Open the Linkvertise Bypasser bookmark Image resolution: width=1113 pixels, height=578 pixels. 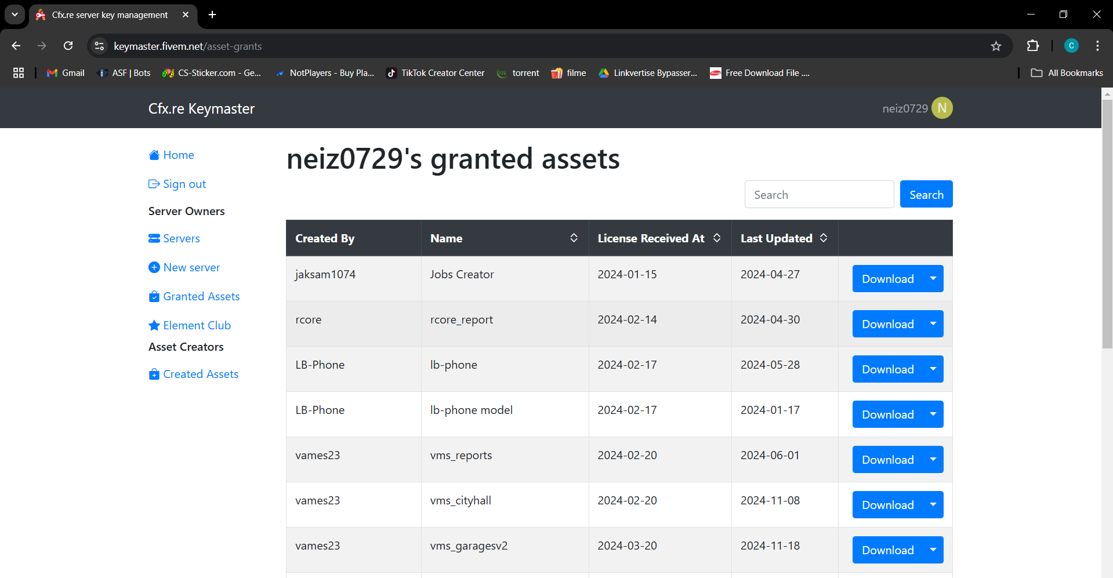point(648,72)
